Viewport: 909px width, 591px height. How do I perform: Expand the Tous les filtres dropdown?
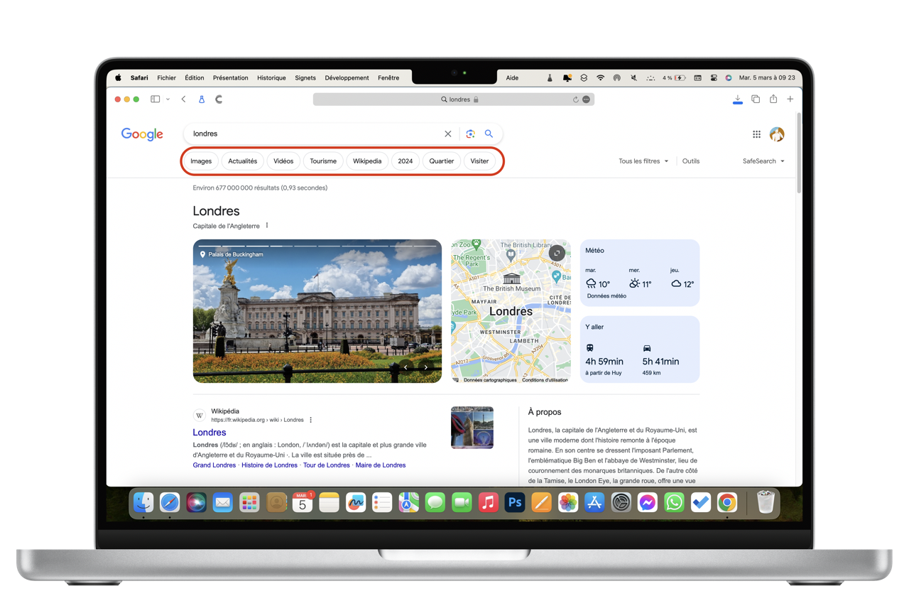[x=643, y=161]
